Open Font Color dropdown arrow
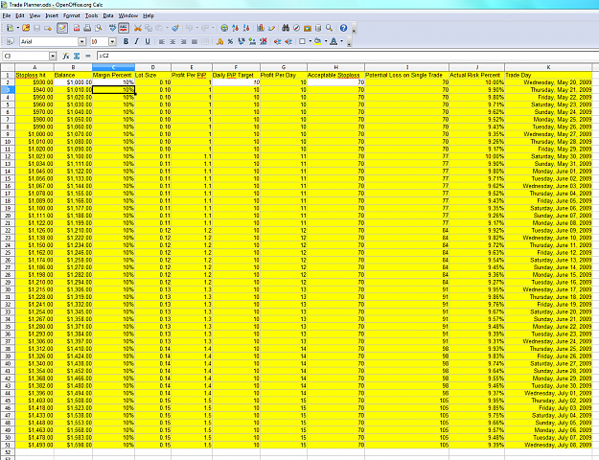The image size is (599, 460). 341,41
